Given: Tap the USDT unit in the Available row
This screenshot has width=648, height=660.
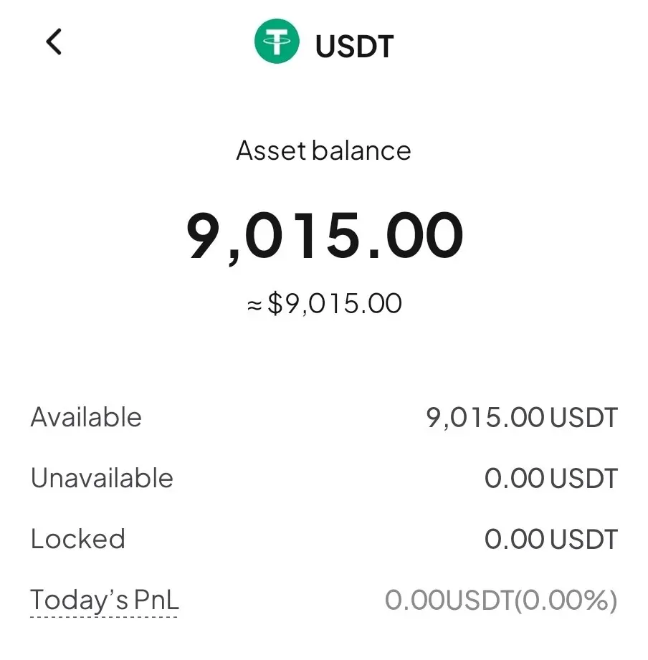Looking at the screenshot, I should [x=583, y=418].
